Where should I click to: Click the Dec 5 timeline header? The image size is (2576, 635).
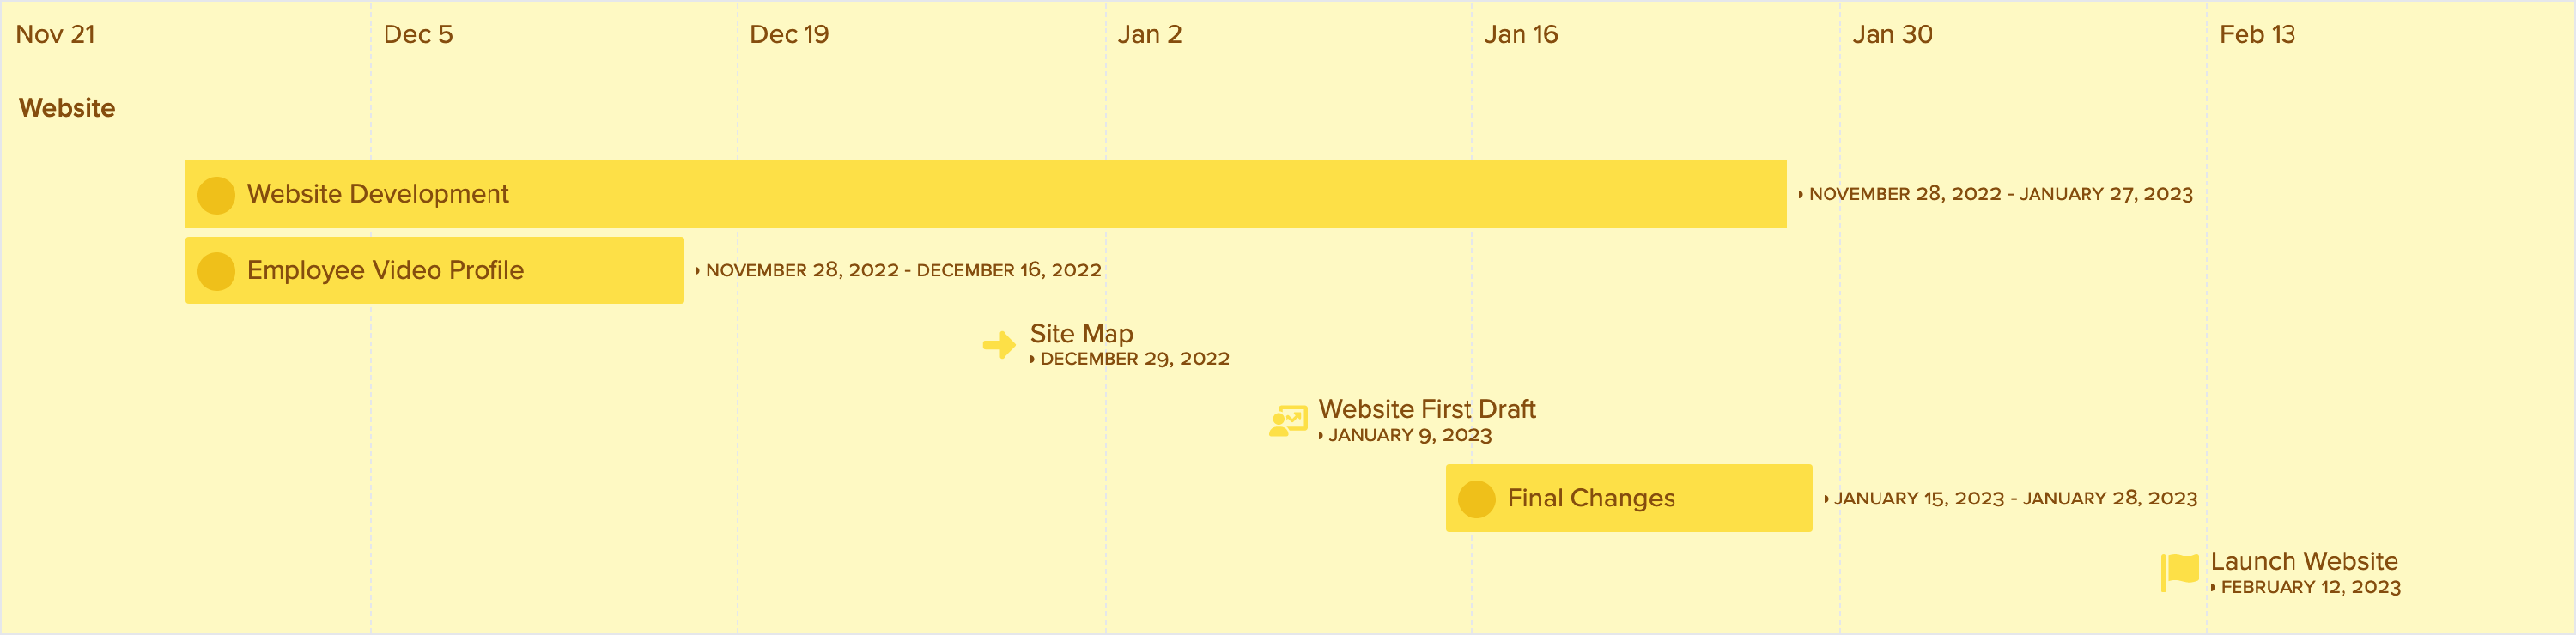pyautogui.click(x=418, y=34)
